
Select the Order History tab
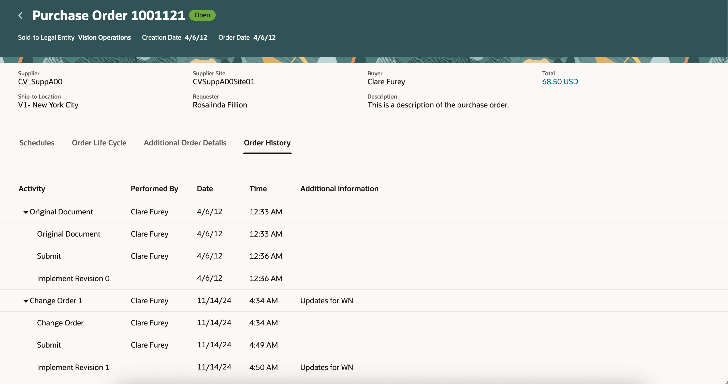(267, 143)
